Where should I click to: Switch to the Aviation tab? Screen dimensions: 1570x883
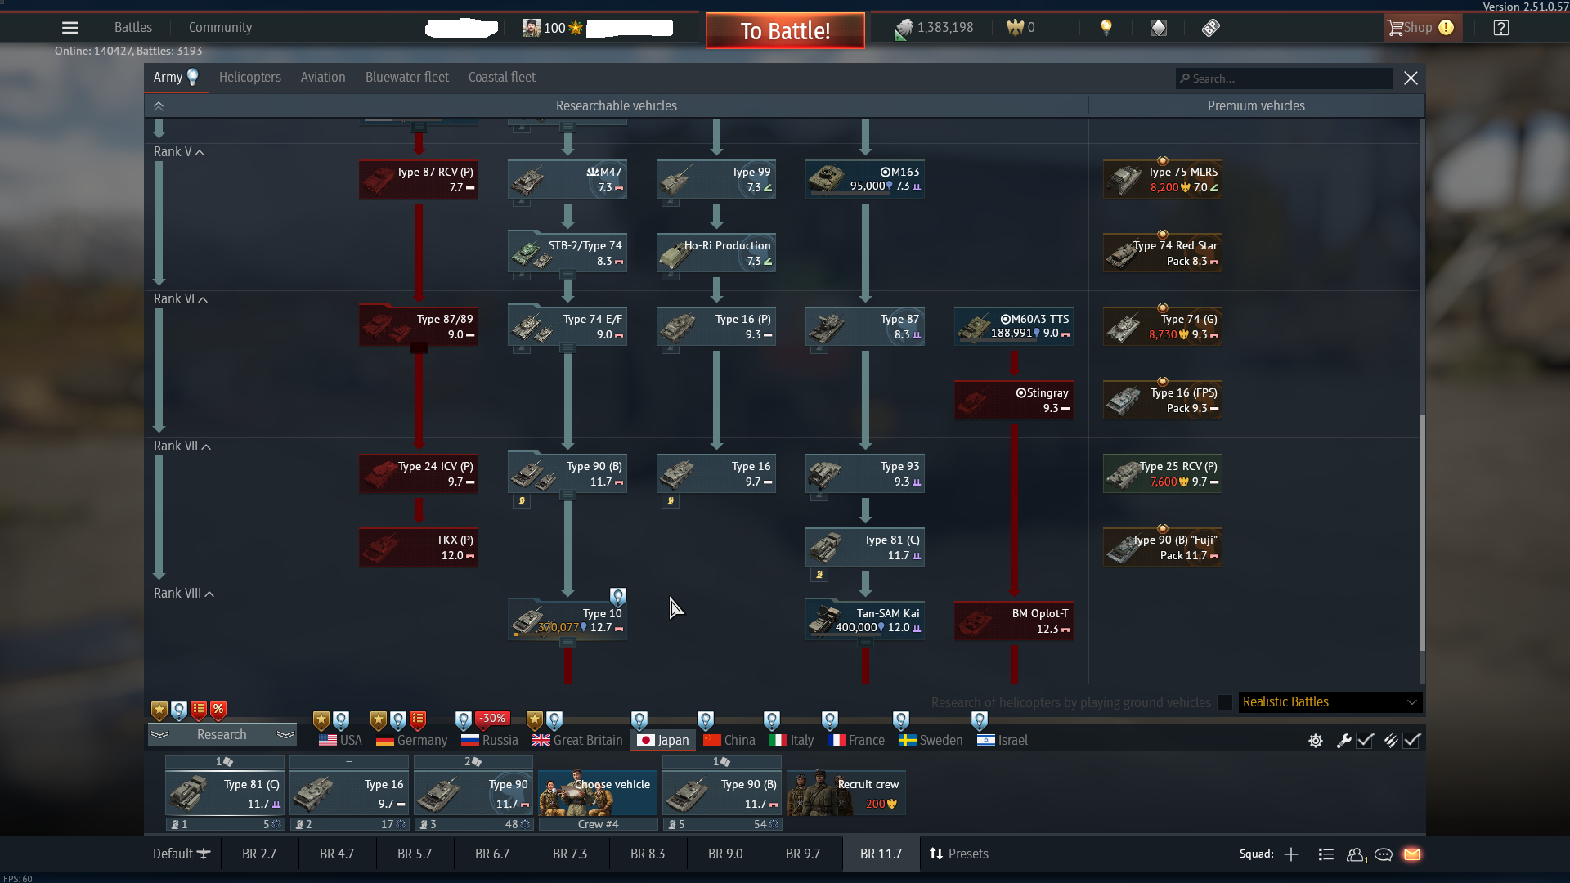pyautogui.click(x=322, y=78)
